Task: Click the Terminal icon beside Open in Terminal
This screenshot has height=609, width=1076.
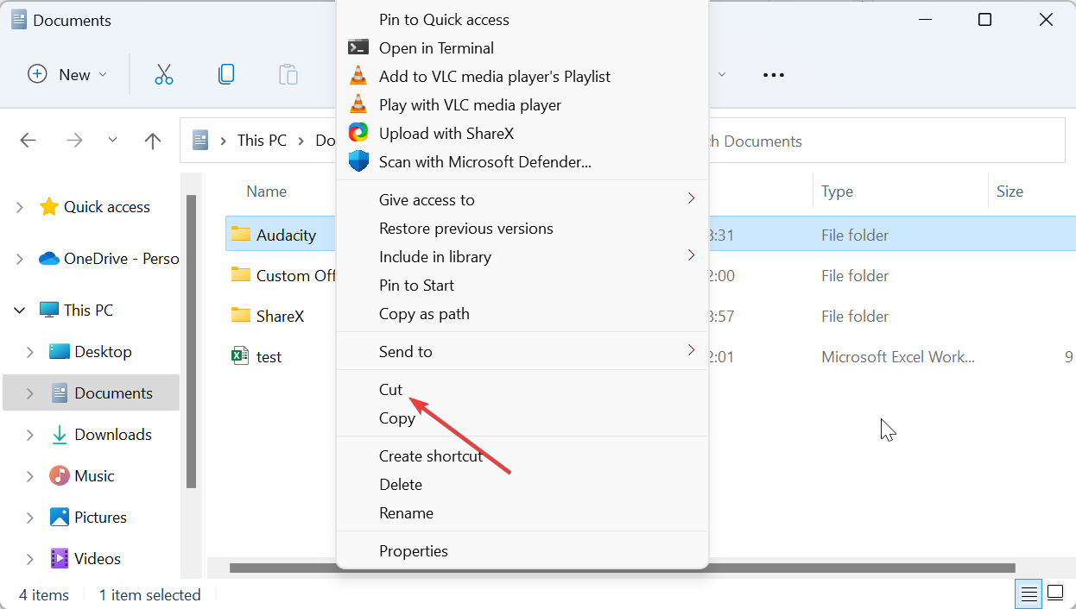Action: tap(358, 47)
